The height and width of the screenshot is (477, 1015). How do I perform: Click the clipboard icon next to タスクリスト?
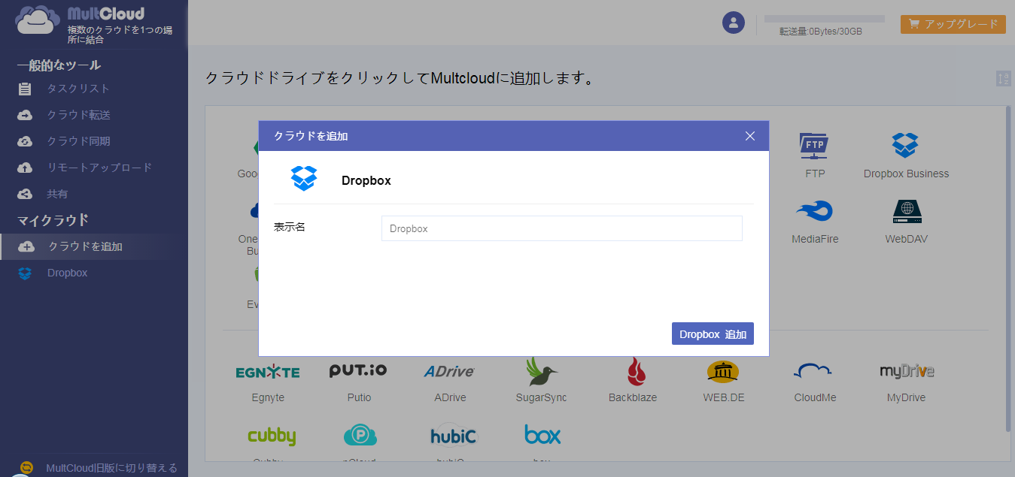(x=25, y=89)
